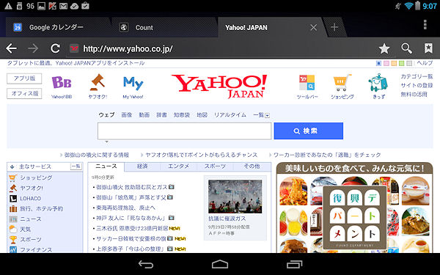This screenshot has width=440, height=275.
Task: Switch to the 経済 news tab
Action: (x=142, y=166)
